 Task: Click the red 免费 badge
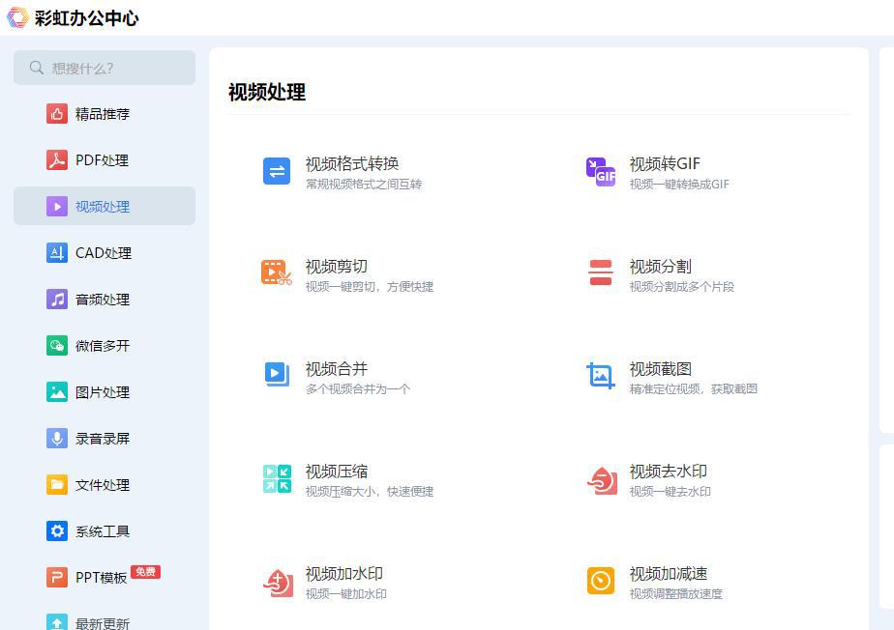tap(145, 571)
